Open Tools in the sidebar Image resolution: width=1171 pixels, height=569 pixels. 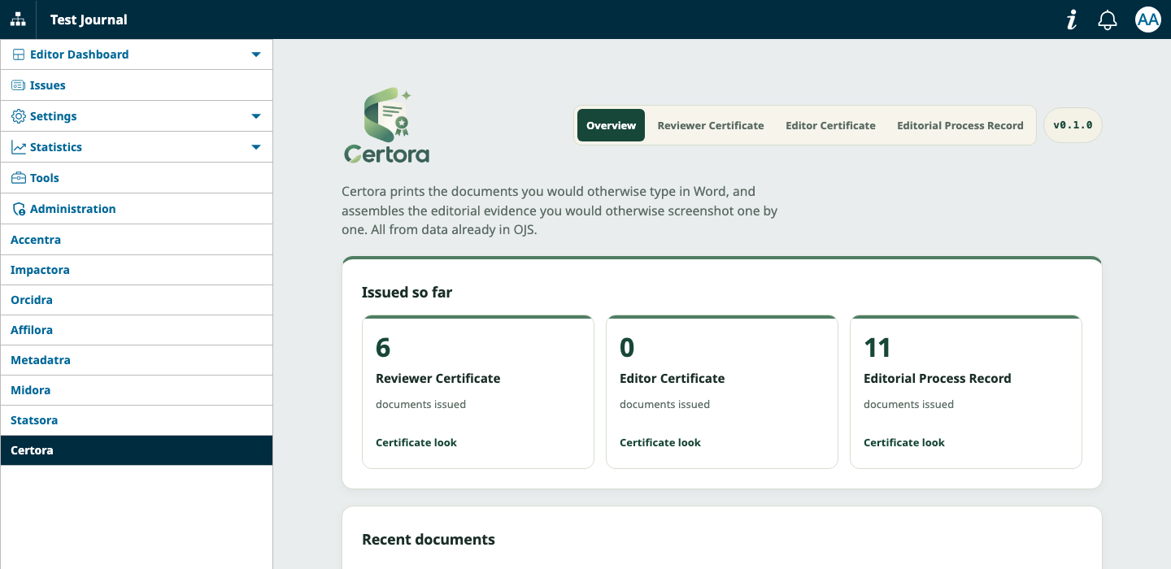click(137, 178)
